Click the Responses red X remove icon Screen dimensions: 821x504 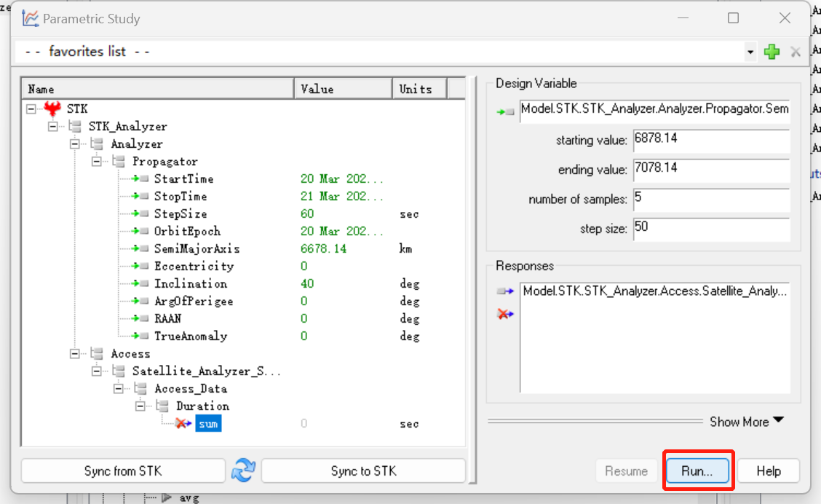[x=505, y=313]
